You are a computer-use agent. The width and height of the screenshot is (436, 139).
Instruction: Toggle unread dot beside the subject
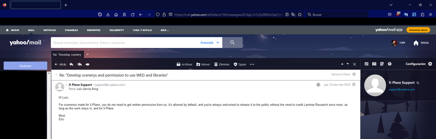click(x=56, y=74)
